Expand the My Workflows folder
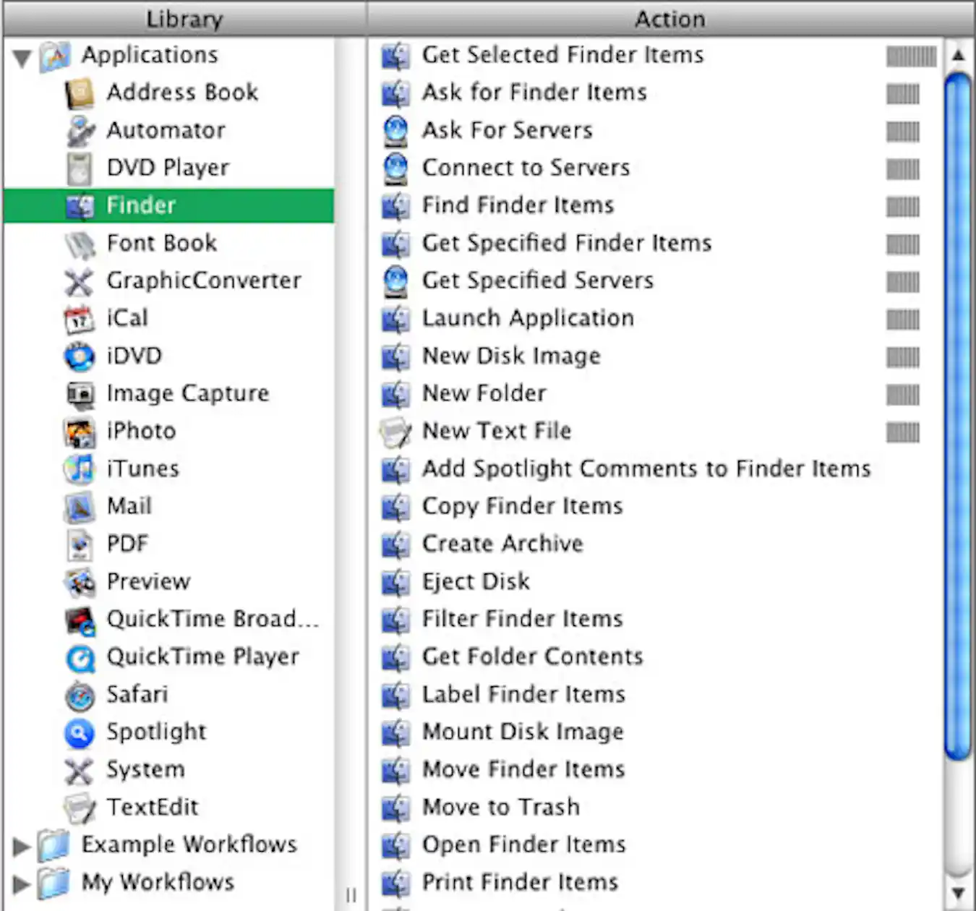This screenshot has width=976, height=911. (x=22, y=883)
